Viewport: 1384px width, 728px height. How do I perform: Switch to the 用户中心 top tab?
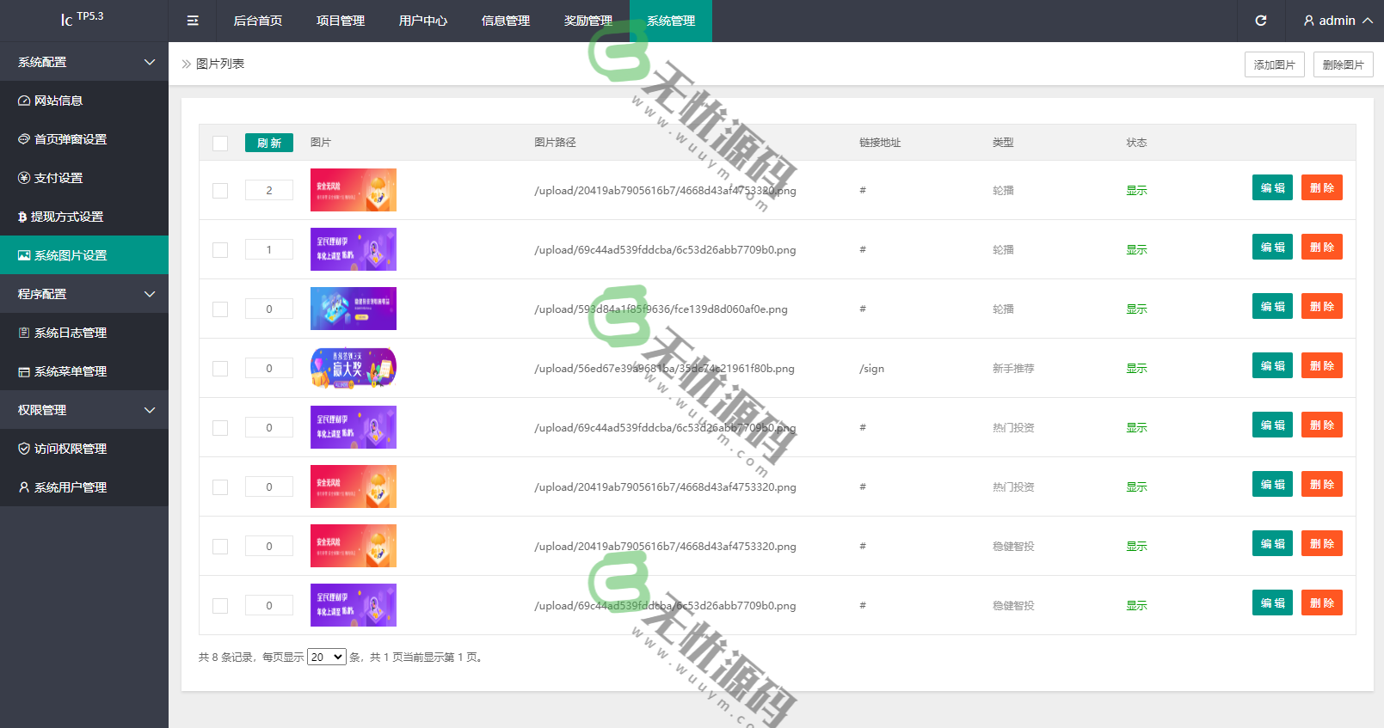tap(422, 21)
